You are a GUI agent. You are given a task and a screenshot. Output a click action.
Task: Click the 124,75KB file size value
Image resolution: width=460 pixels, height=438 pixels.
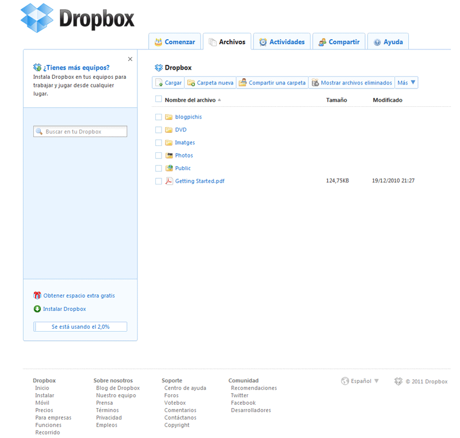click(338, 180)
